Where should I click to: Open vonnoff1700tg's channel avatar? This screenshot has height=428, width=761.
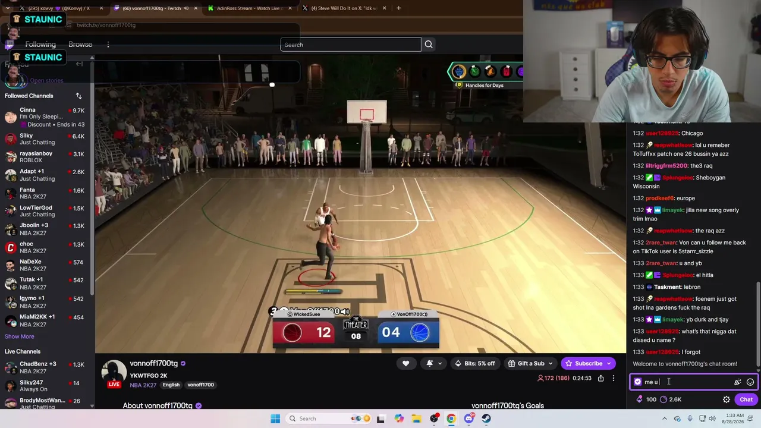[x=114, y=373]
